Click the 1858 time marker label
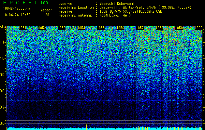Screen dimensions: 205x130 point(160,28)
